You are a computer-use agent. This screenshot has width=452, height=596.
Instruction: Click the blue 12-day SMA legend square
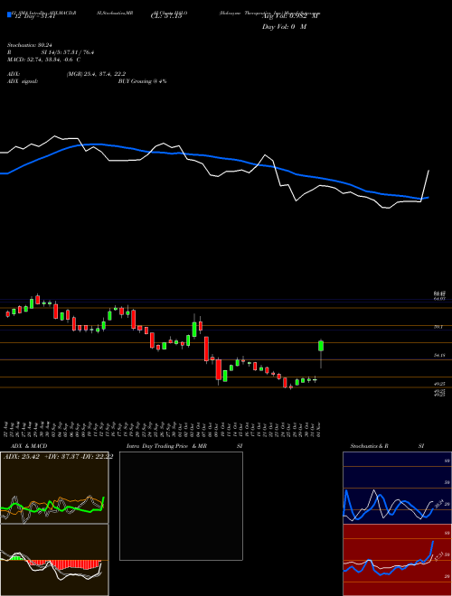(x=9, y=14)
